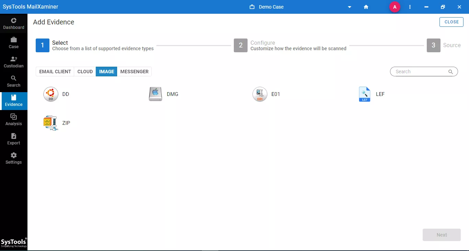Click the briefcase icon beside Demo Case

click(x=252, y=7)
